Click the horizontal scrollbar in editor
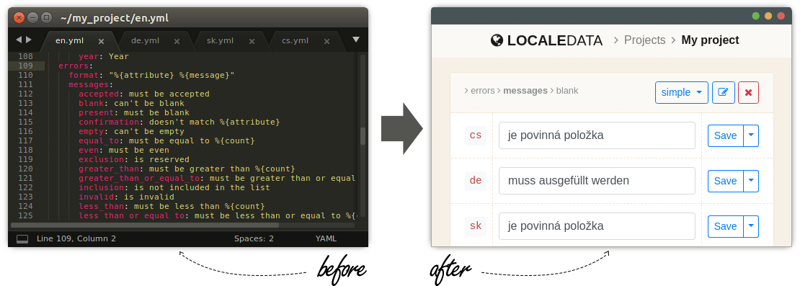Image resolution: width=800 pixels, height=286 pixels. coord(144,225)
